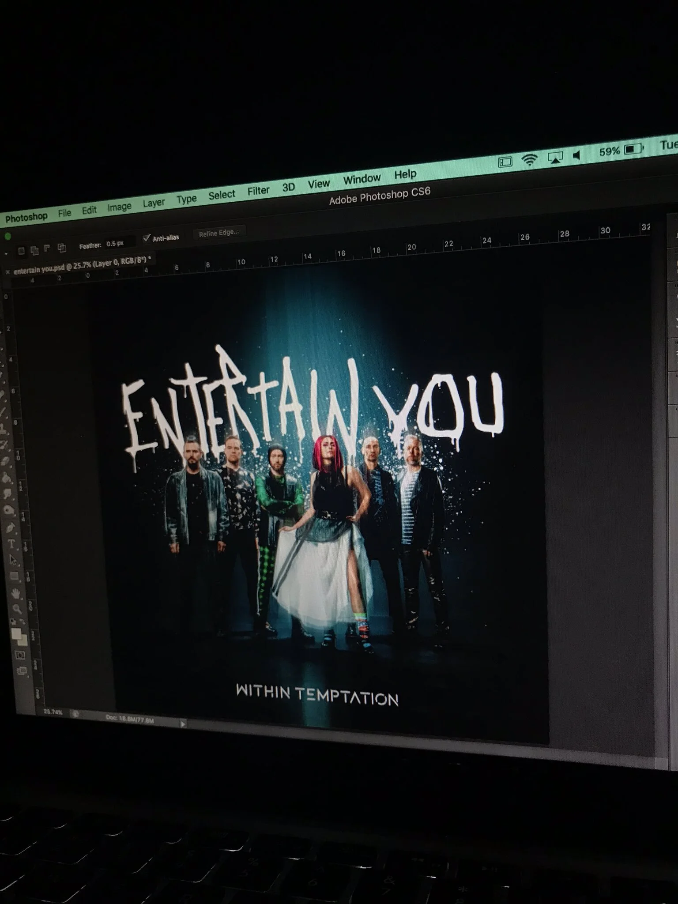678x904 pixels.
Task: Select the History Brush tool
Action: pyautogui.click(x=4, y=445)
